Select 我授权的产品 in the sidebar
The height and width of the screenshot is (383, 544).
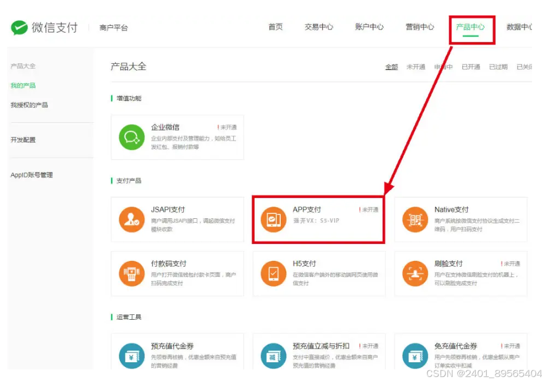pos(29,105)
